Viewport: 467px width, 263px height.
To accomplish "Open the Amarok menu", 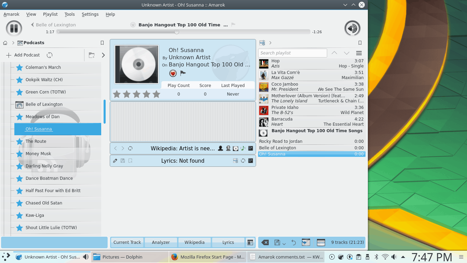I will [x=11, y=14].
